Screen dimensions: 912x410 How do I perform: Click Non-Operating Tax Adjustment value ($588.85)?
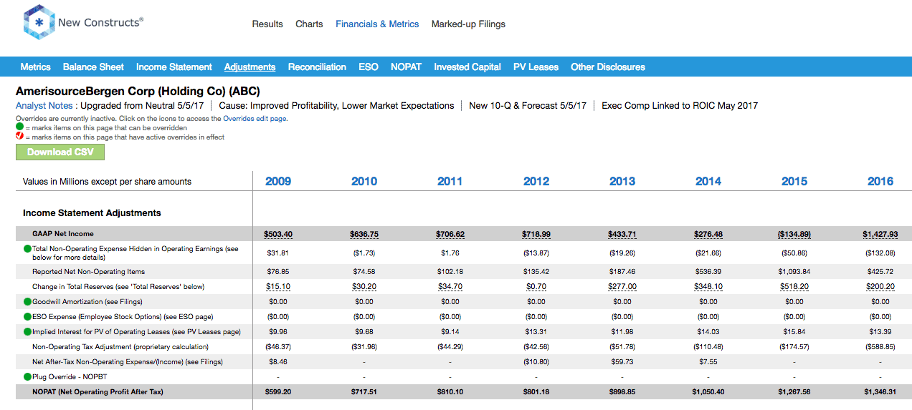click(x=880, y=347)
